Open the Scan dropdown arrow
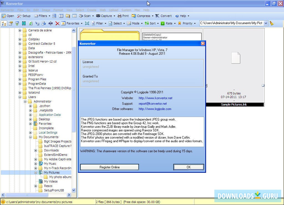The width and height of the screenshot is (284, 205). tap(93, 16)
